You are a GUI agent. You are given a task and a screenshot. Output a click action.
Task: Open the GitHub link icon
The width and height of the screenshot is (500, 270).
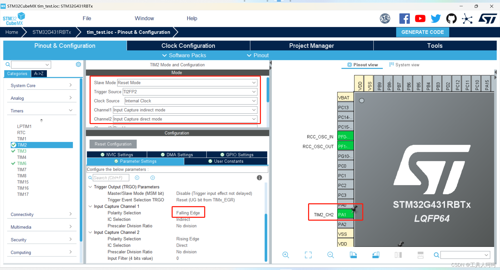[x=451, y=18]
